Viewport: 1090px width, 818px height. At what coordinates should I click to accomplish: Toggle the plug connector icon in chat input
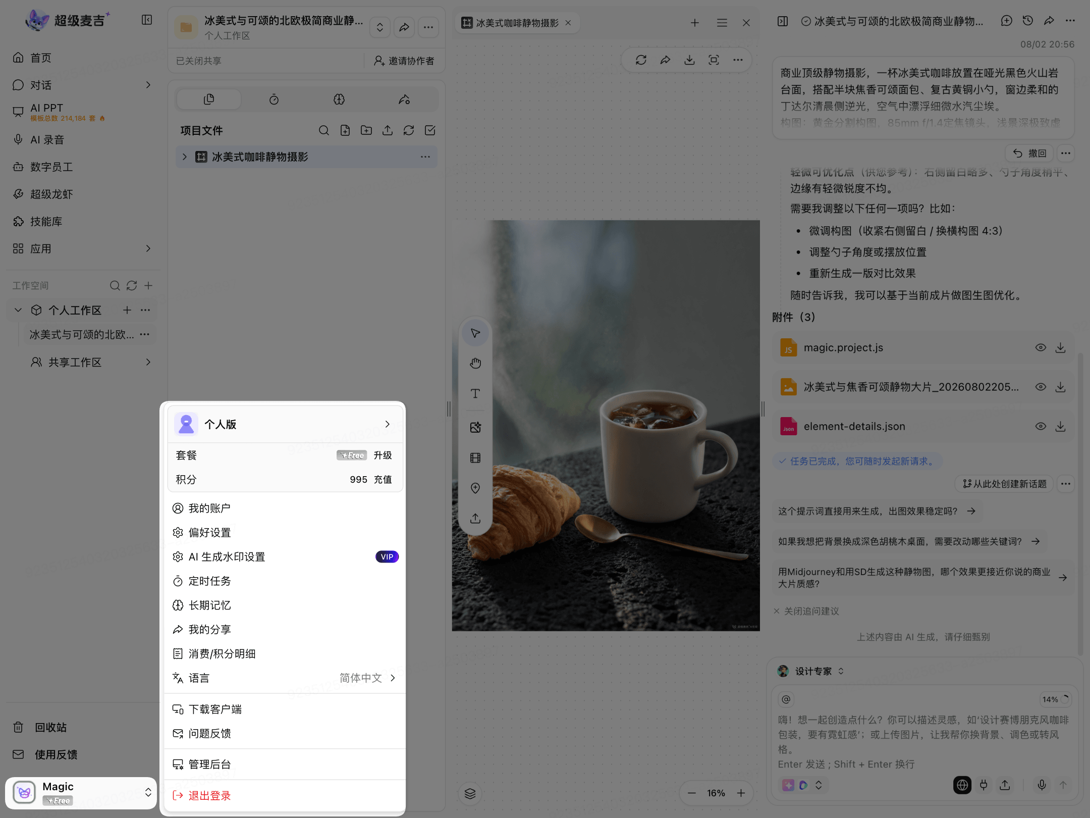pyautogui.click(x=984, y=785)
